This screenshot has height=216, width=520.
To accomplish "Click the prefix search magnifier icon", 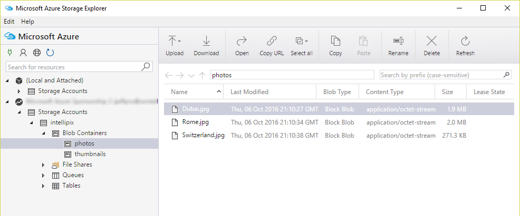I will click(x=506, y=75).
